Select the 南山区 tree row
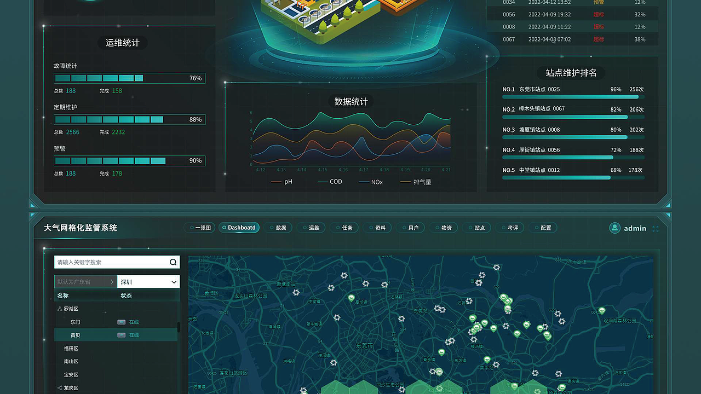The width and height of the screenshot is (701, 394). coord(117,362)
